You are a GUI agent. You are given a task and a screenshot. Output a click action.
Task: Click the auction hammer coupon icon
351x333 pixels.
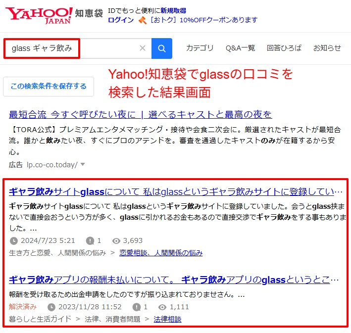pos(142,20)
